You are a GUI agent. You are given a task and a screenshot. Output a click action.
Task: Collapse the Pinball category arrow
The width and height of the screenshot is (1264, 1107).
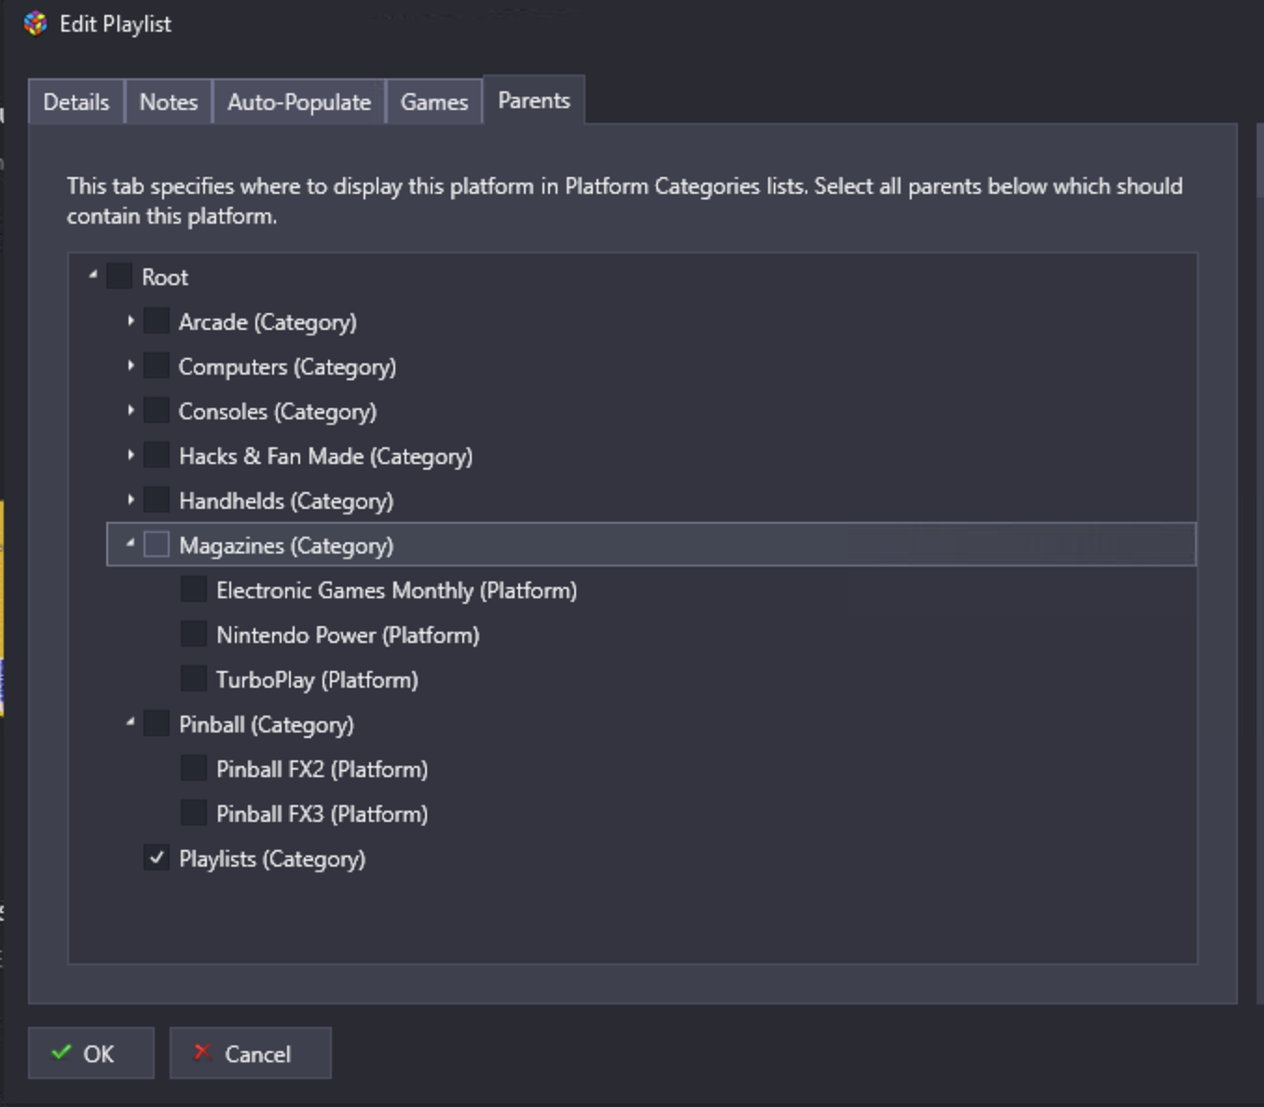pyautogui.click(x=131, y=723)
